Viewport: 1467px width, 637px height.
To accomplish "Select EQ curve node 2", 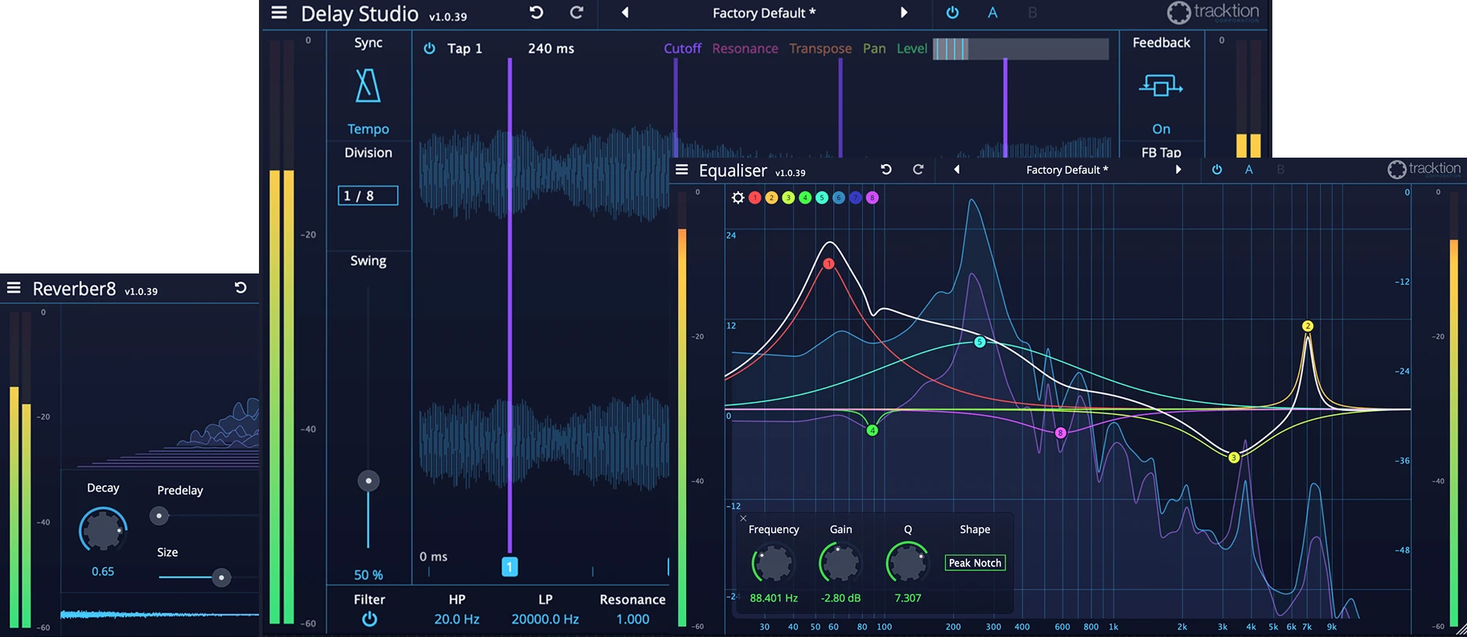I will click(1308, 326).
